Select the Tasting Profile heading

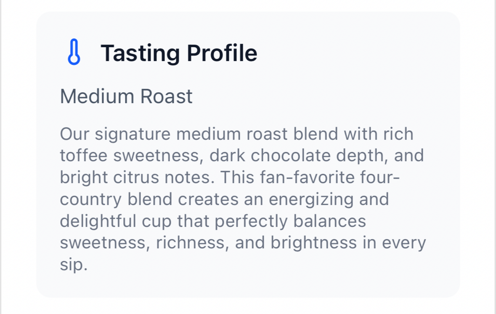coord(179,53)
